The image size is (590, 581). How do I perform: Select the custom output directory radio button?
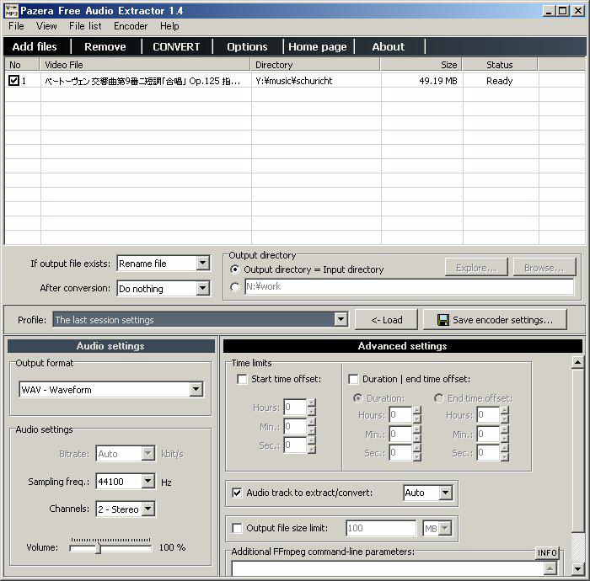[235, 287]
